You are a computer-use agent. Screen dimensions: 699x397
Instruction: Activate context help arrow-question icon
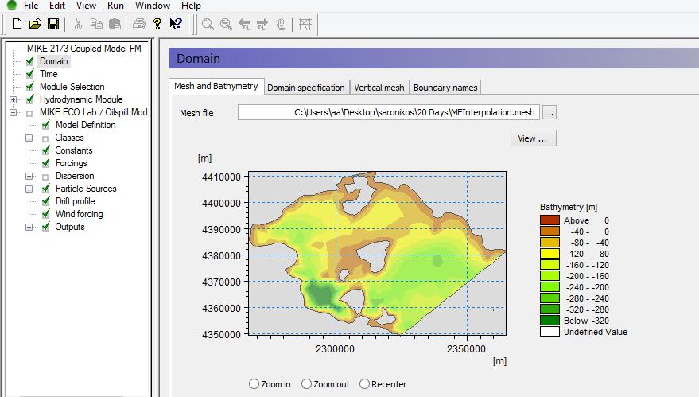point(176,24)
